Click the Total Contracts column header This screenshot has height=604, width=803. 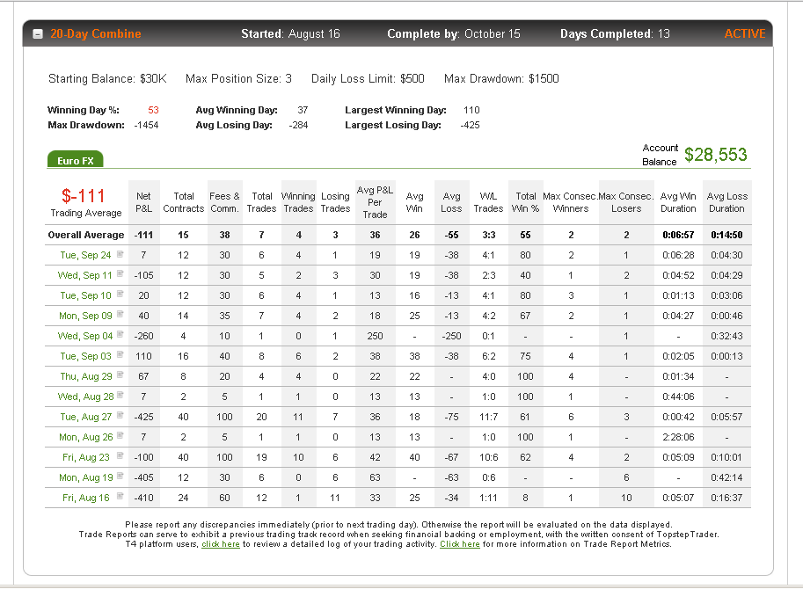click(x=183, y=202)
